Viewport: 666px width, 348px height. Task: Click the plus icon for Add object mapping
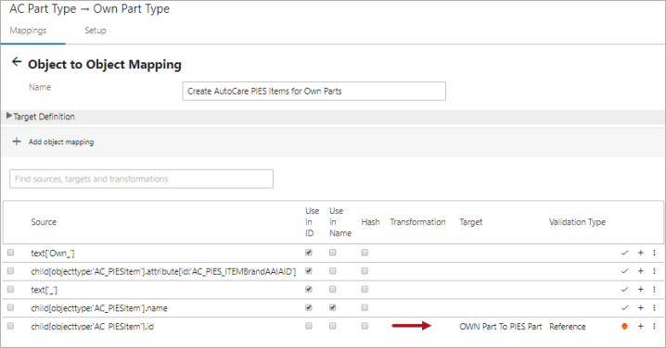[x=17, y=142]
